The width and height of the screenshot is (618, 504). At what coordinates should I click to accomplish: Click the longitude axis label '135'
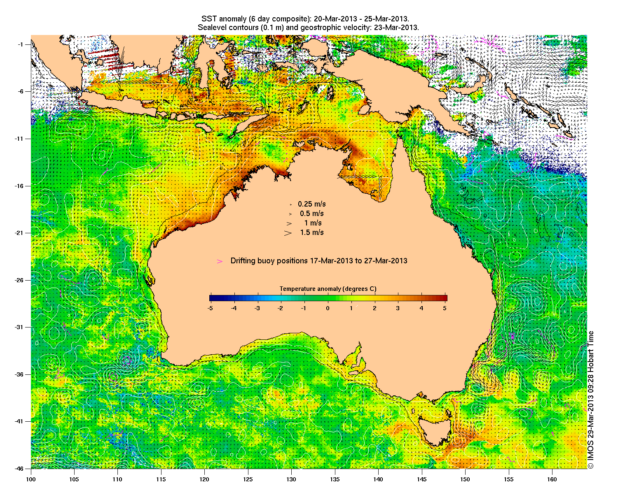335,479
